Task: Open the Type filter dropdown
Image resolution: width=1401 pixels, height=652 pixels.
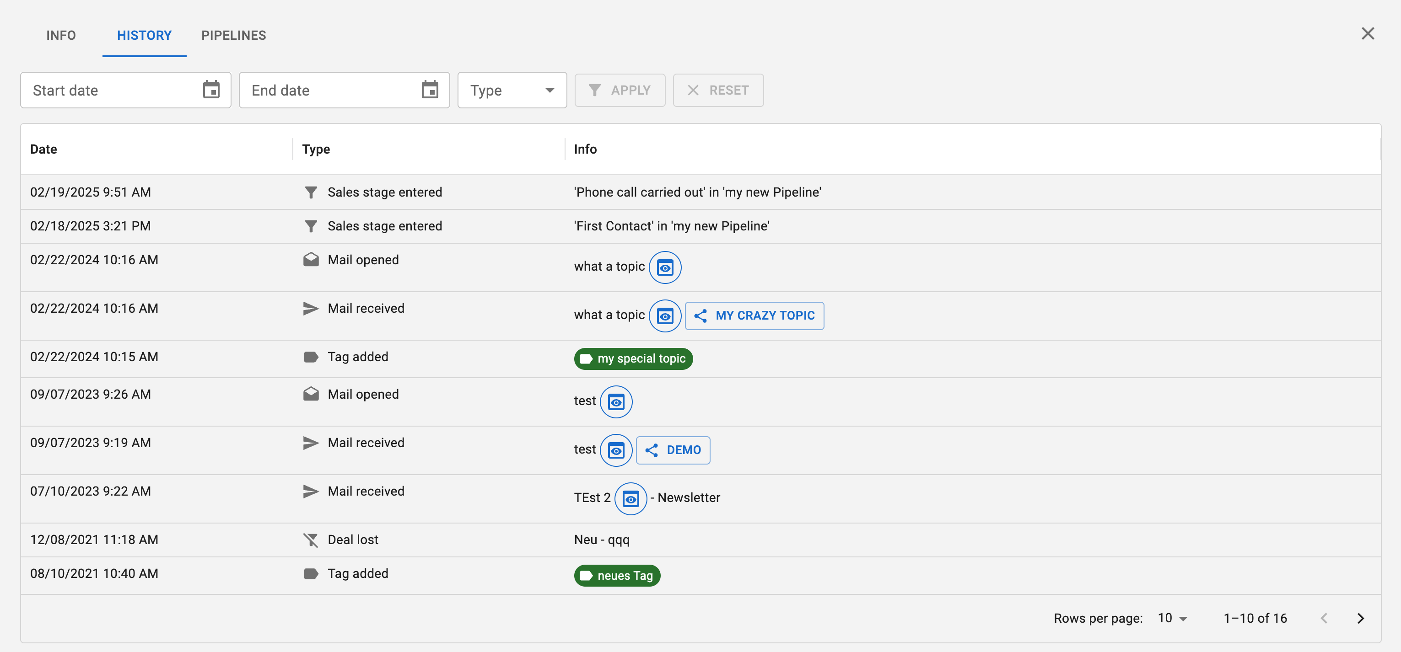Action: click(x=512, y=90)
